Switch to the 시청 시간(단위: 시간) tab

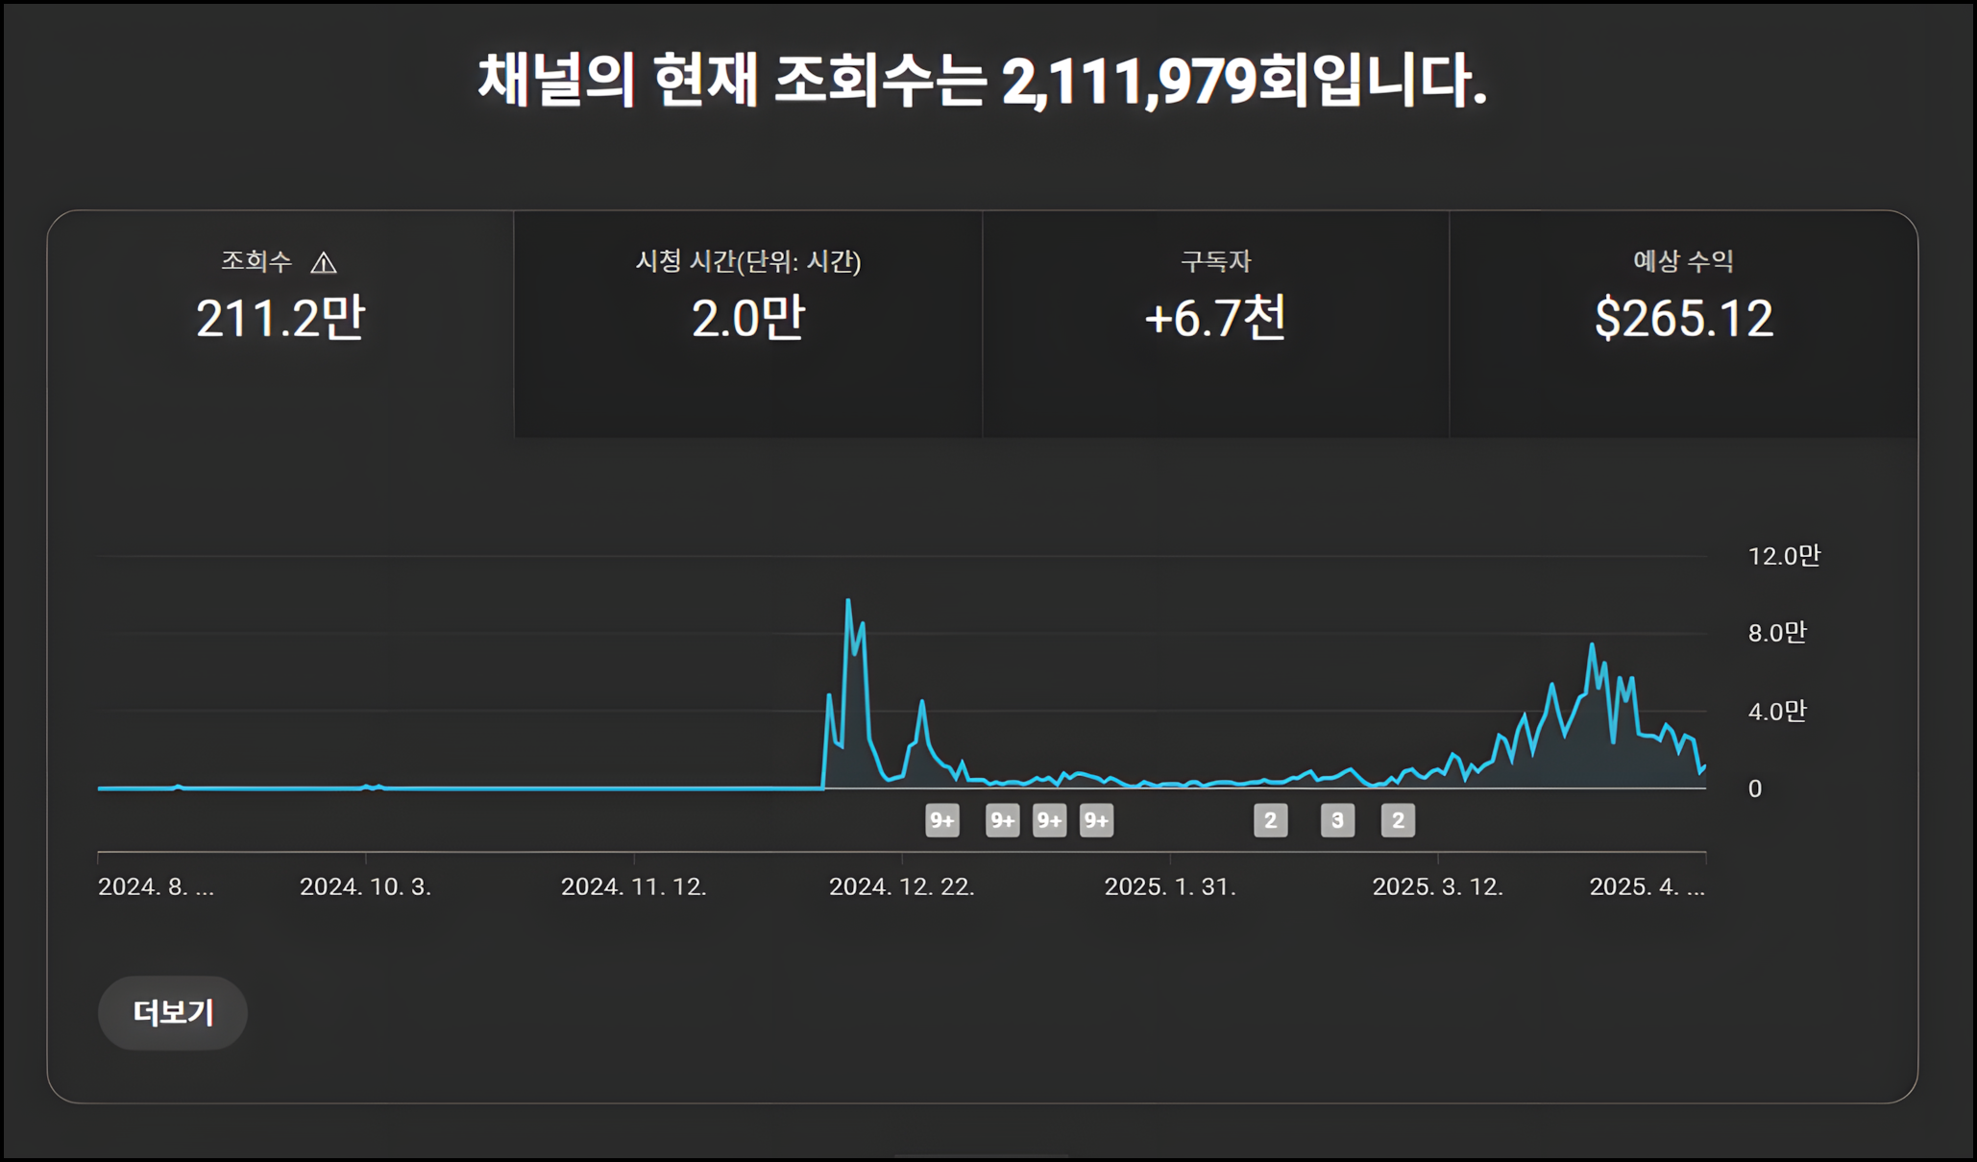747,319
